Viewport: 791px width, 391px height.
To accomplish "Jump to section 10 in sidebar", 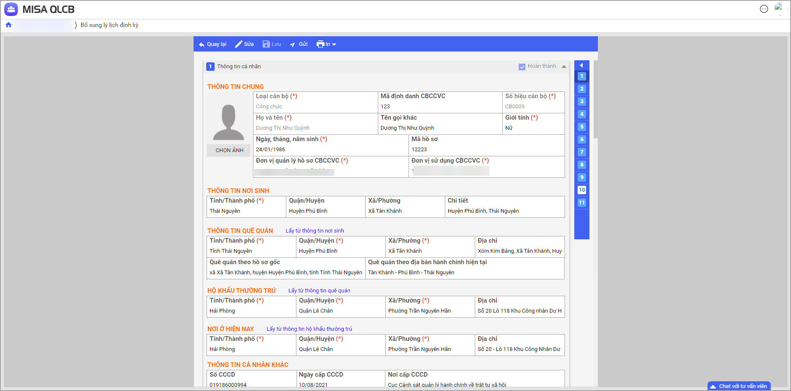I will (581, 190).
